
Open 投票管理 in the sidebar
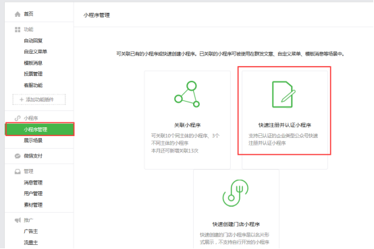coord(33,74)
